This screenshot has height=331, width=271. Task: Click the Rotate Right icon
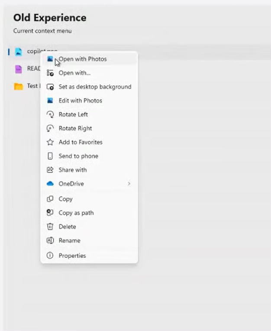50,128
